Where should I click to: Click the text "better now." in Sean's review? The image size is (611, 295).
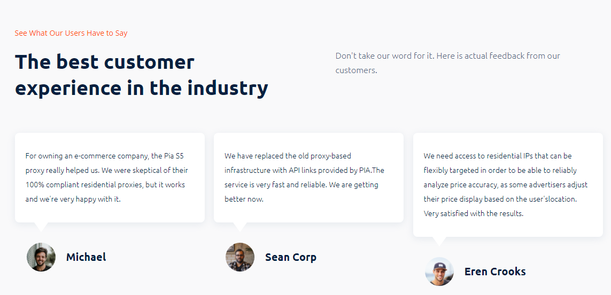(x=244, y=199)
